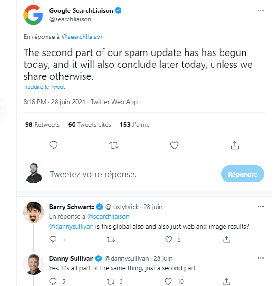Open more options for the main tweet
This screenshot has height=286, width=280.
coord(261,10)
